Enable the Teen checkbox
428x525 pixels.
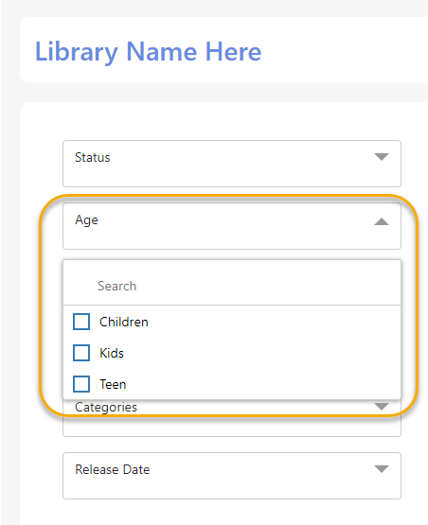81,384
